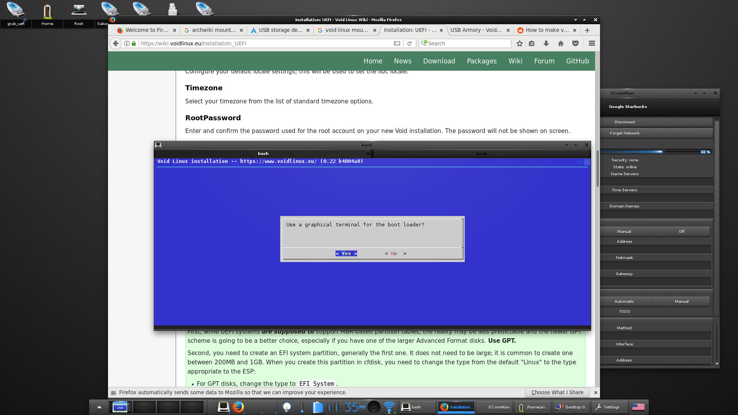The height and width of the screenshot is (415, 738).
Task: Focus the Firefox URL address field
Action: [265, 43]
